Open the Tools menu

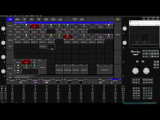[23, 16]
